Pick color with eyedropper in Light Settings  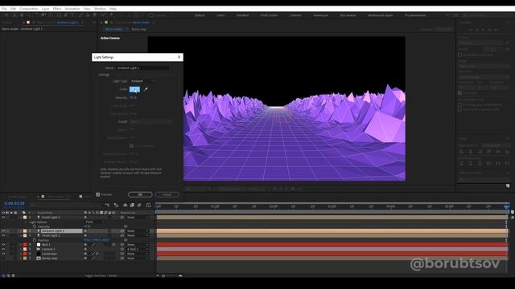coord(146,89)
